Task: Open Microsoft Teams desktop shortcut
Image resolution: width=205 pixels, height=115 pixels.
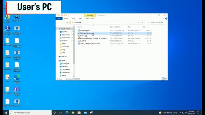Action: pos(17,91)
